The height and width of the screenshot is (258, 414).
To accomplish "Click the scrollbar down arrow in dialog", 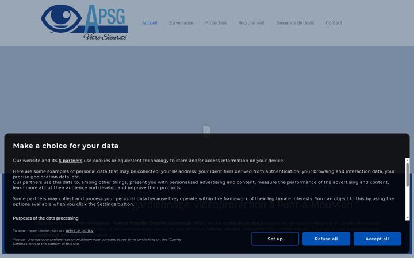I will click(x=408, y=218).
